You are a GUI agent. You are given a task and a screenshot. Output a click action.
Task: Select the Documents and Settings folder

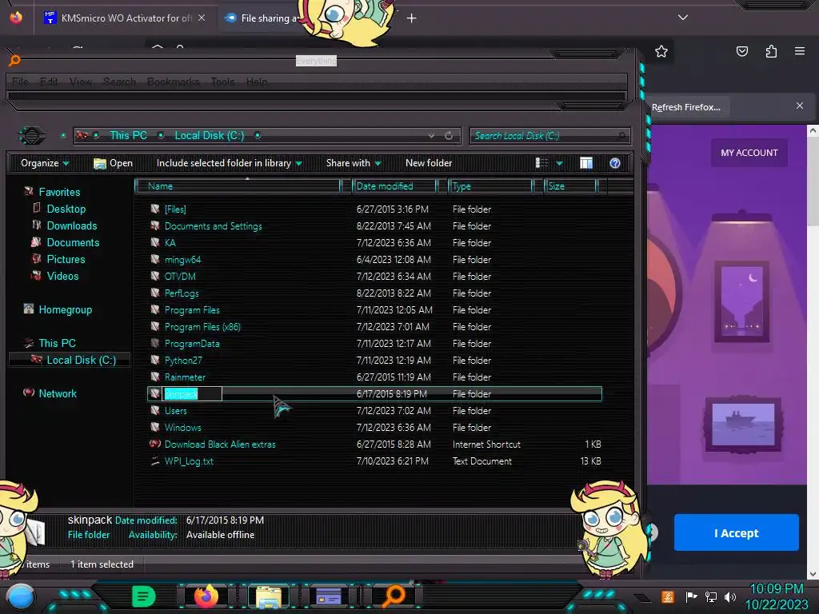[x=374, y=226]
